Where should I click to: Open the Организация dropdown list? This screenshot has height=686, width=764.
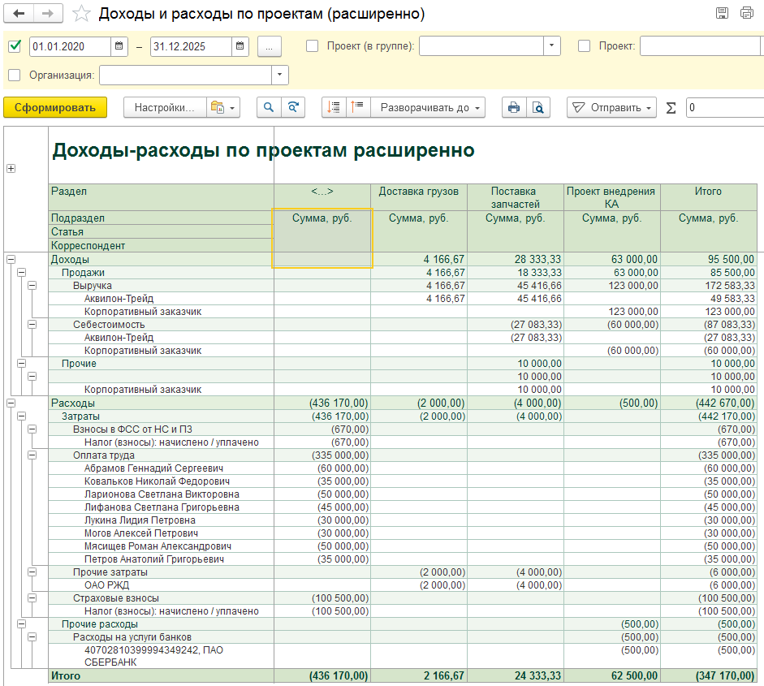click(x=279, y=75)
